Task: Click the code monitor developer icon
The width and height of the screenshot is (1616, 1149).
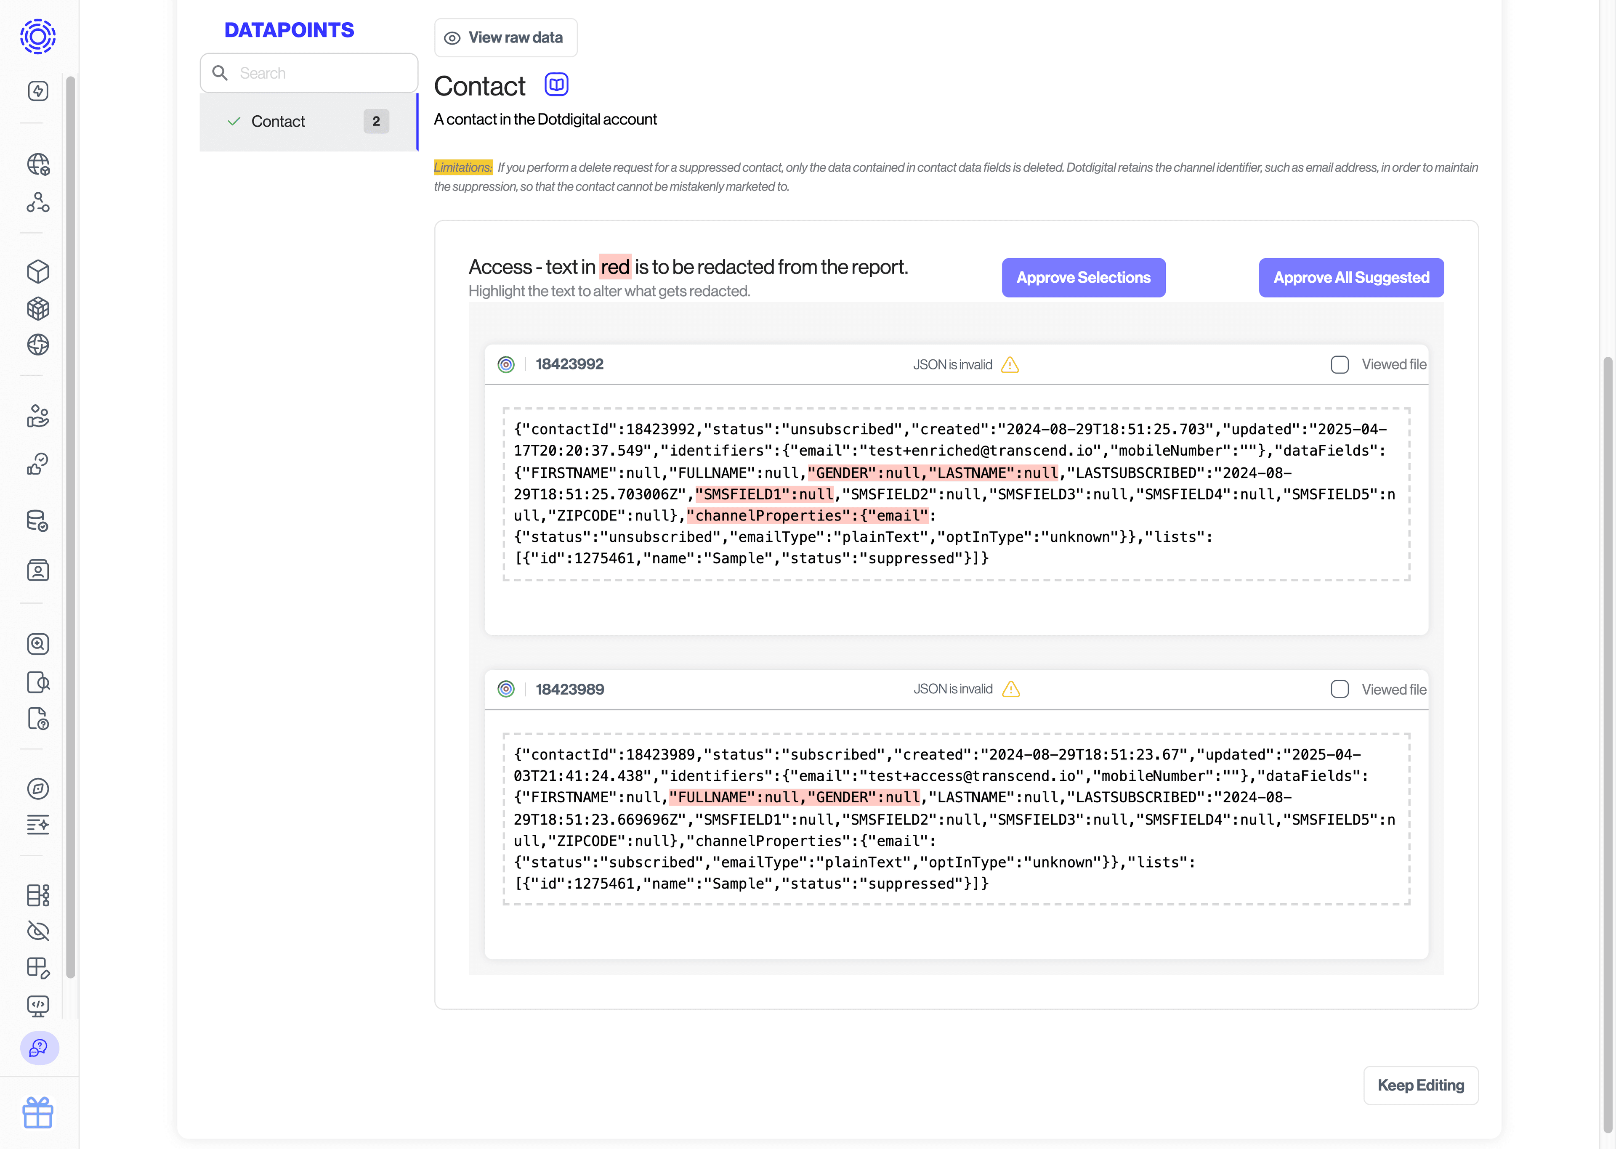Action: 38,1007
